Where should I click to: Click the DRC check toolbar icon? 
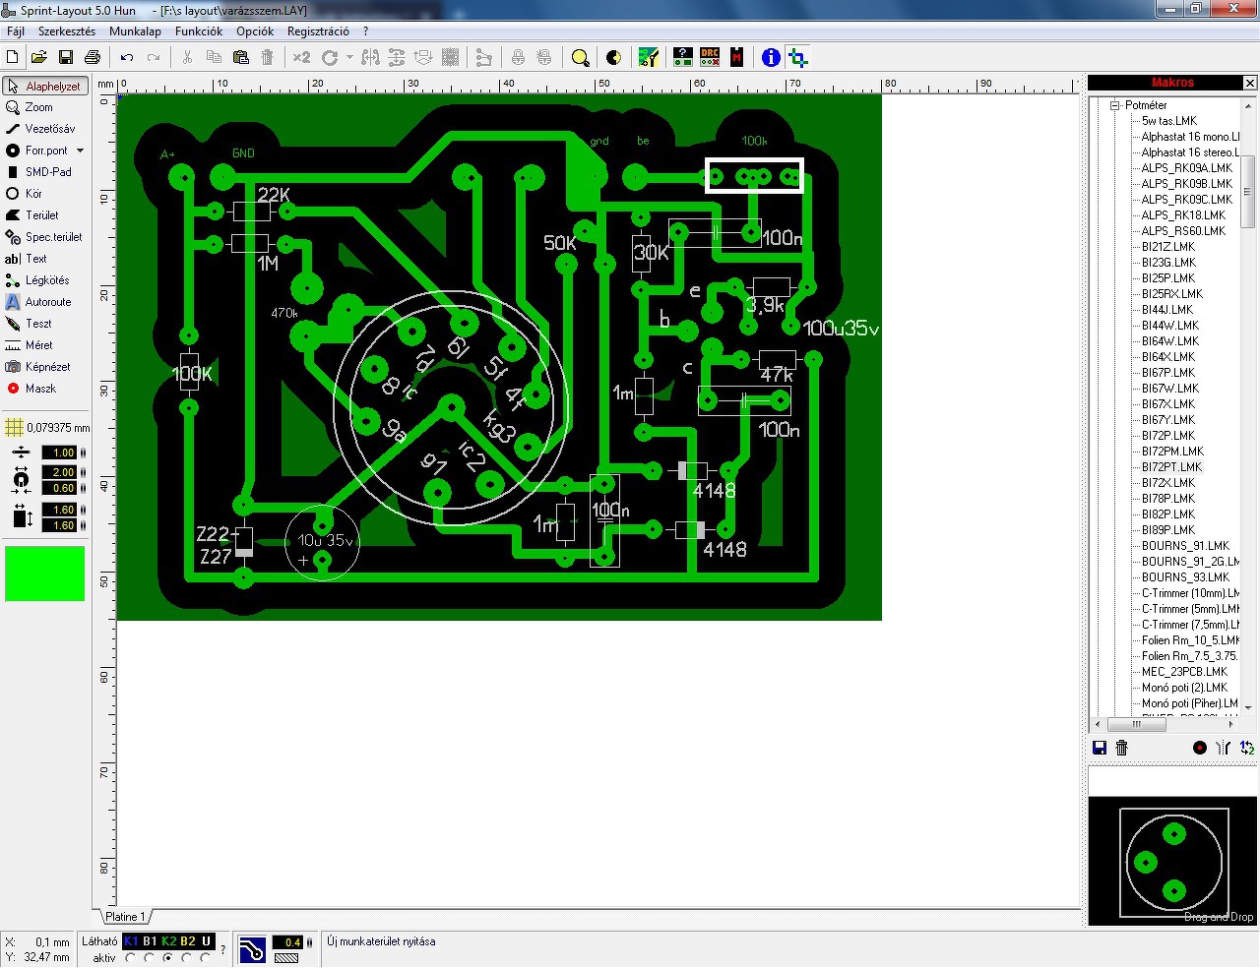coord(710,58)
